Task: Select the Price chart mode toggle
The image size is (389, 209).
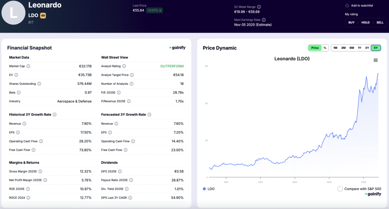Action: [315, 48]
